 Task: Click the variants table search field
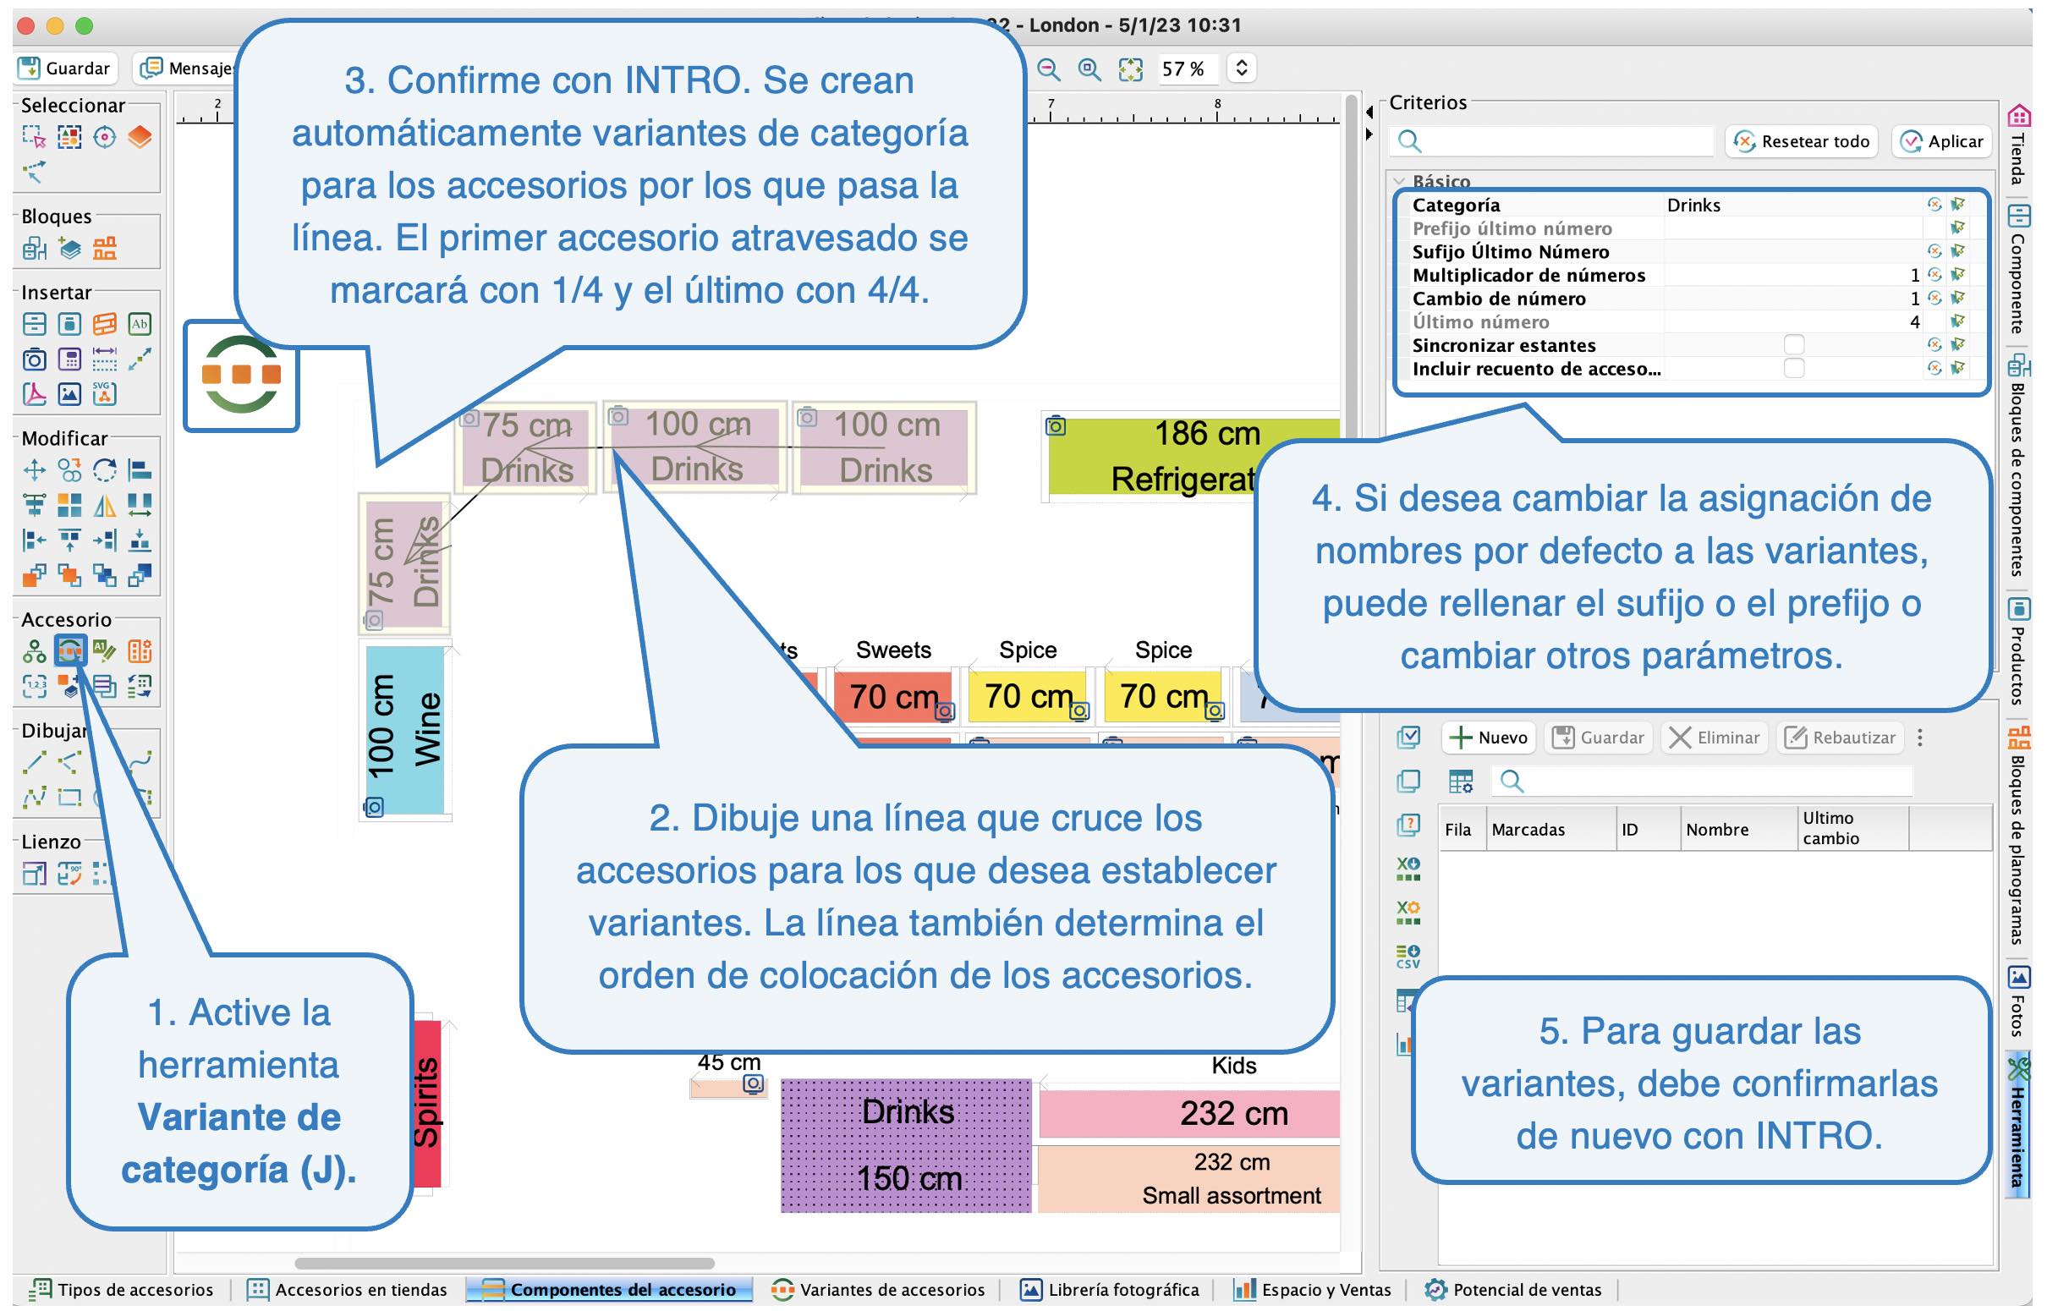(1702, 782)
